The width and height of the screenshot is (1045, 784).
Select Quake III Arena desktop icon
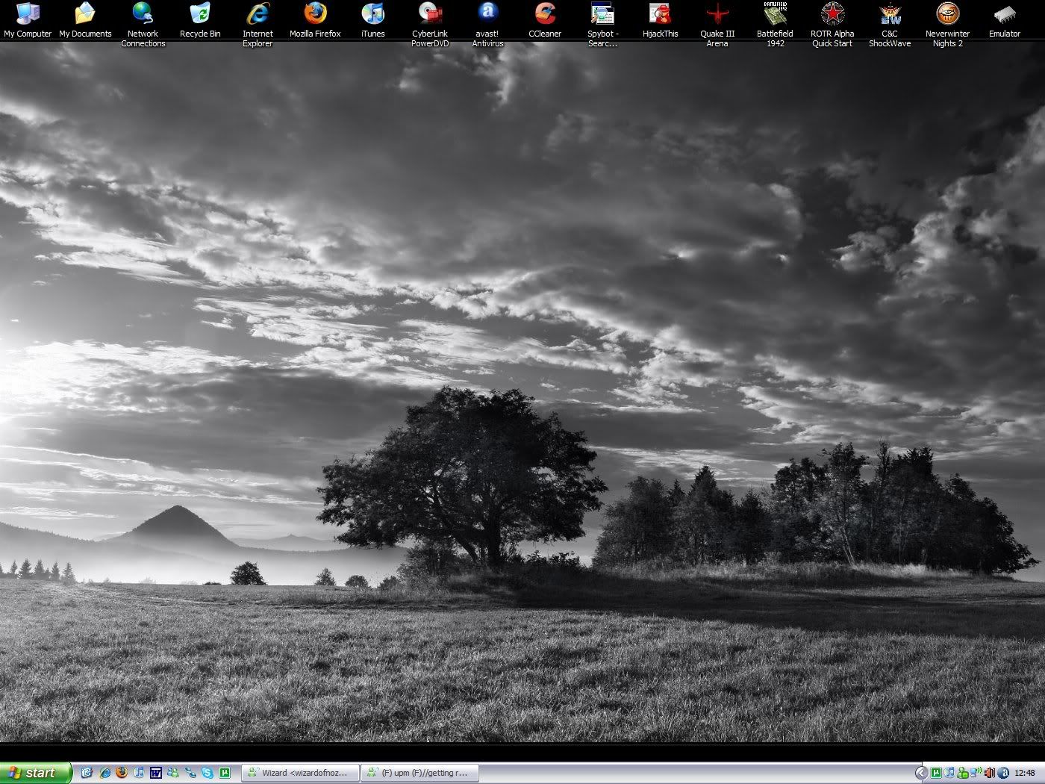pos(717,25)
